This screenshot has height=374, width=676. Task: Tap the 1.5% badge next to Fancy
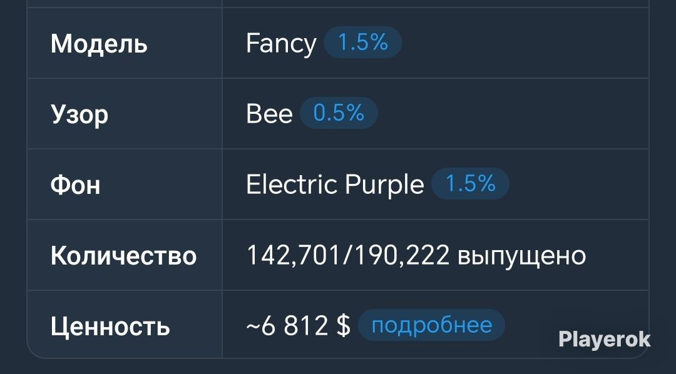click(x=362, y=43)
